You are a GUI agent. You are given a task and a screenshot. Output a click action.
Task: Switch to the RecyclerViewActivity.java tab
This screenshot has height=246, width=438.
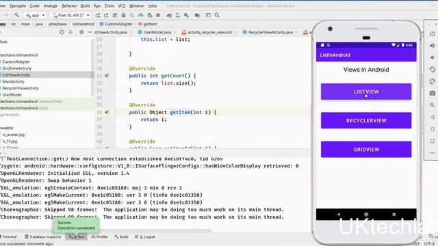coord(268,32)
